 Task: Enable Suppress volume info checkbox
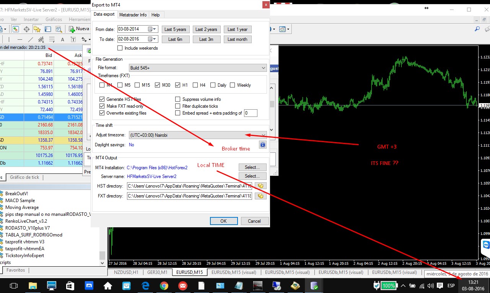coord(178,99)
